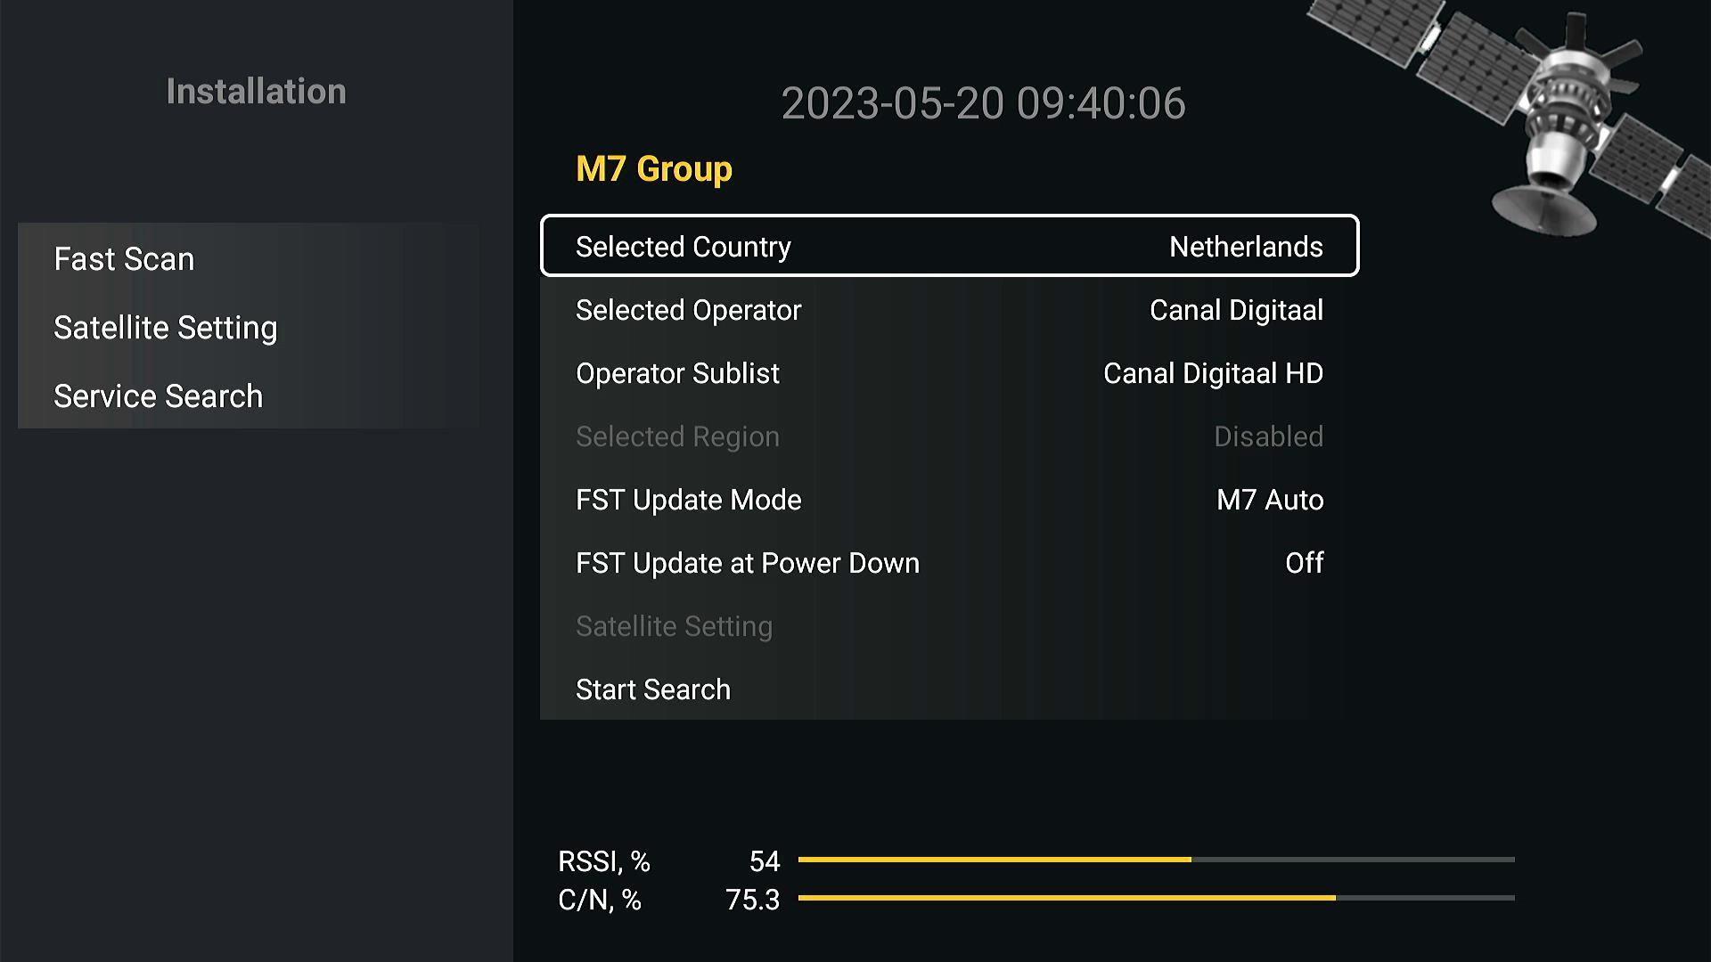Click the greyed Satellite Setting row
The width and height of the screenshot is (1711, 962).
click(949, 626)
